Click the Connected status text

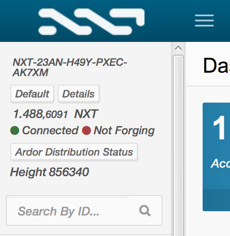click(x=50, y=130)
